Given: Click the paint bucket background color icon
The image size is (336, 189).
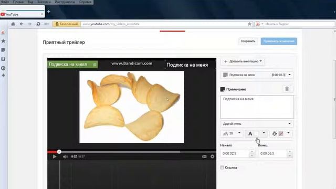Looking at the screenshot, I should (275, 133).
